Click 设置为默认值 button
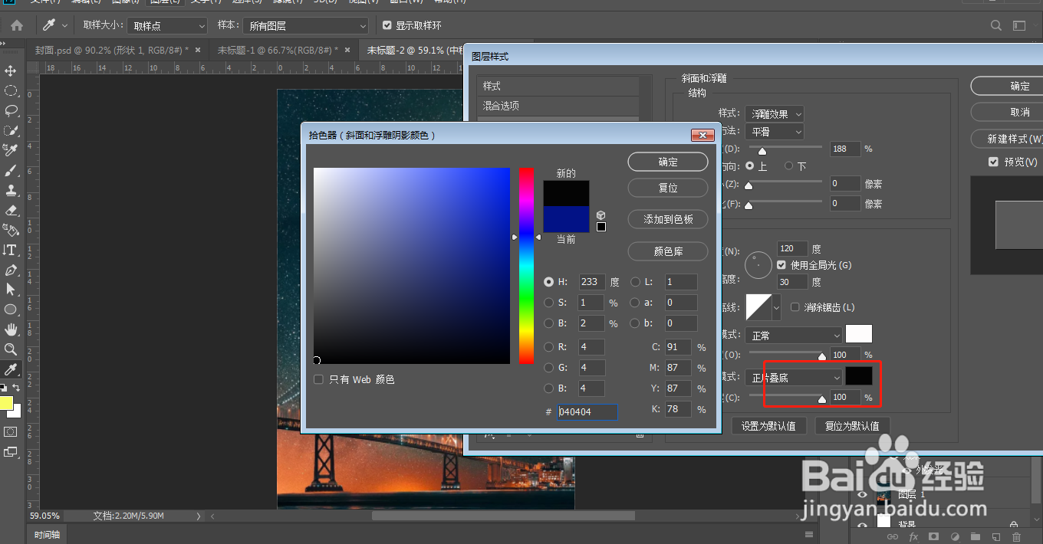Image resolution: width=1043 pixels, height=544 pixels. (768, 426)
